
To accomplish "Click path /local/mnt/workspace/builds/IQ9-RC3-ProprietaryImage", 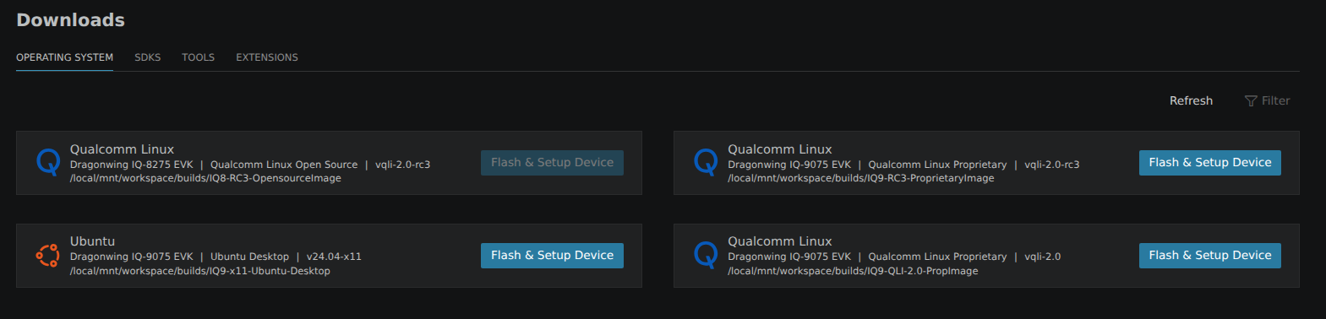I will pyautogui.click(x=861, y=178).
